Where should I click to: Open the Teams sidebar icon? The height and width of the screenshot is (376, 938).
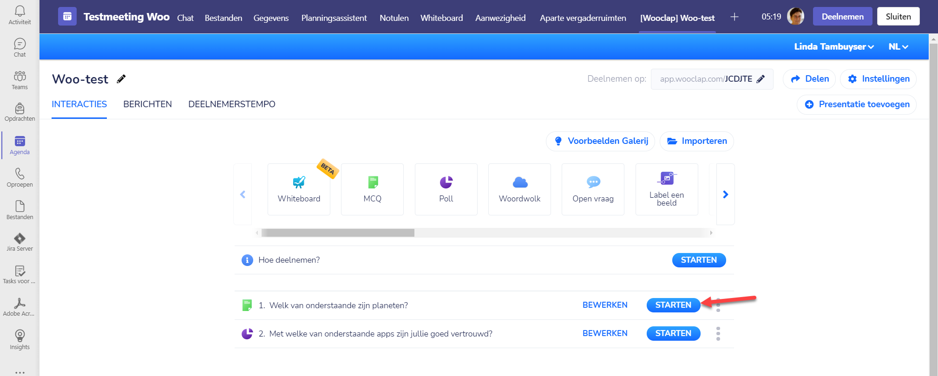(20, 80)
